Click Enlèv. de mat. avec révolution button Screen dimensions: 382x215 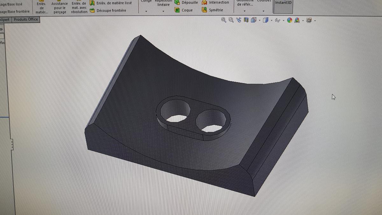tap(79, 7)
